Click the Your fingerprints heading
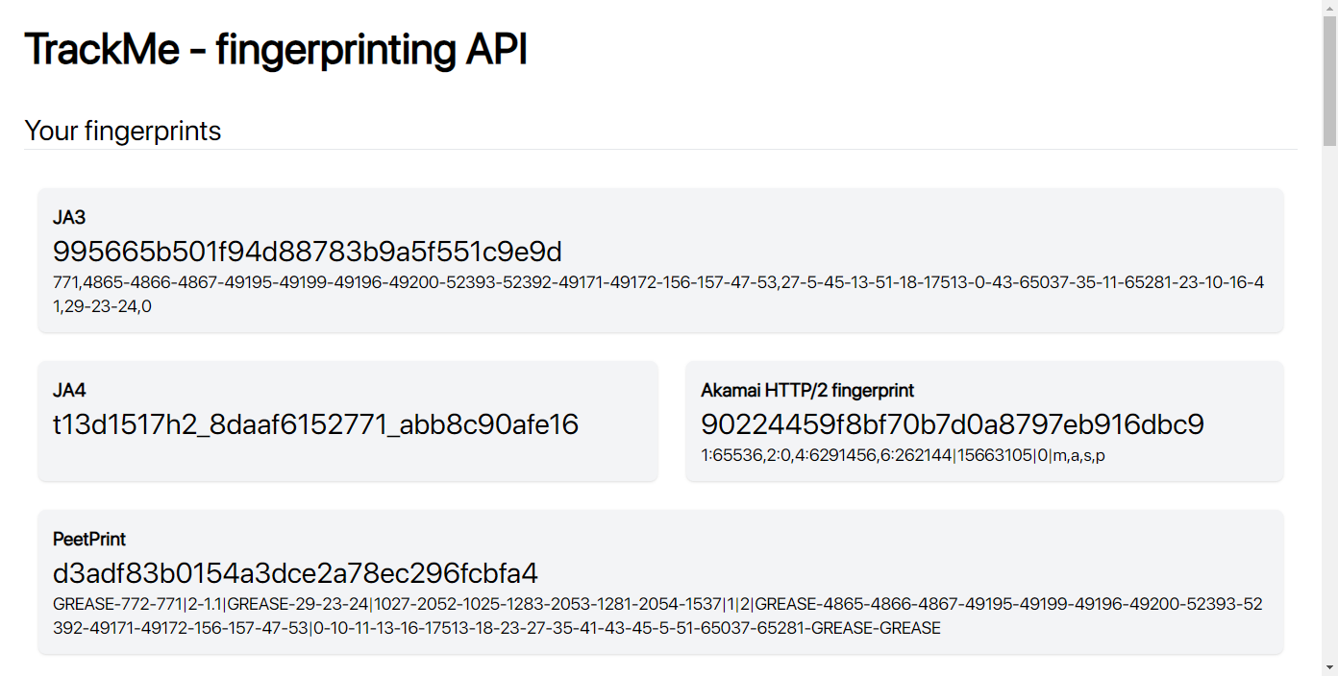The height and width of the screenshot is (676, 1338). [x=123, y=131]
